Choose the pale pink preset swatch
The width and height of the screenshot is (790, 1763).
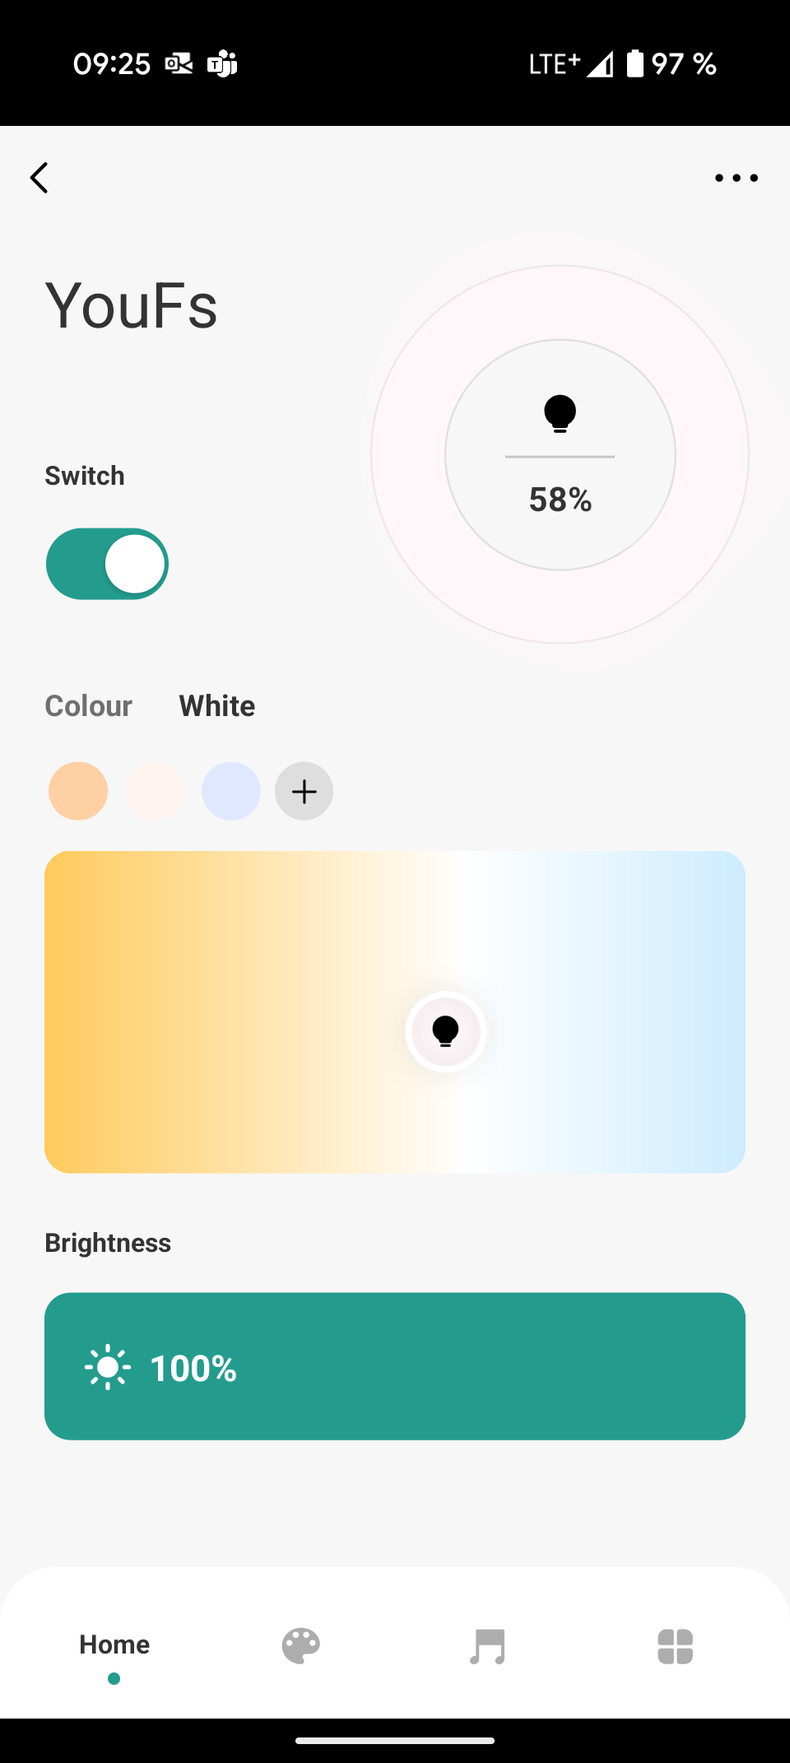[155, 791]
